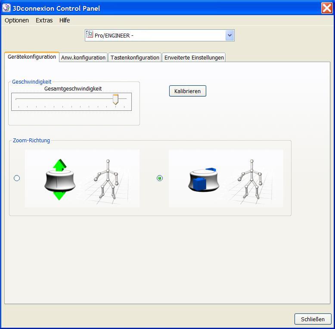Click the Schließen button

[x=313, y=319]
